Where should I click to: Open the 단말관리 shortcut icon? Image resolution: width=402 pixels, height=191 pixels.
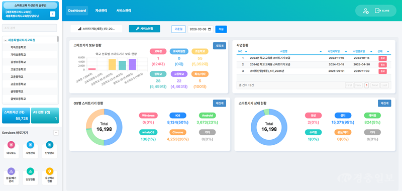[49, 145]
